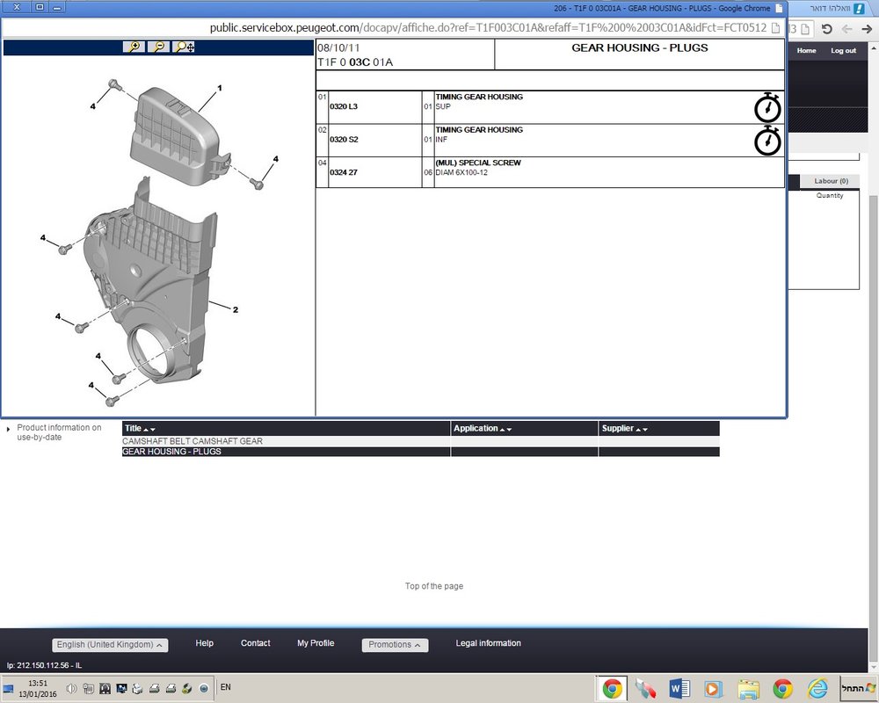This screenshot has width=879, height=703.
Task: Open Legal information in the footer
Action: (488, 643)
